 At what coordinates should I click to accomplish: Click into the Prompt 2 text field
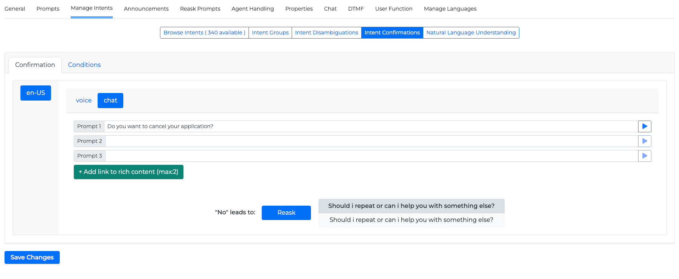(x=371, y=141)
